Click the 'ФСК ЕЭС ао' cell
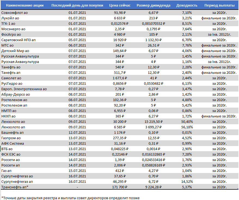239x200 pixels. [x=11, y=154]
